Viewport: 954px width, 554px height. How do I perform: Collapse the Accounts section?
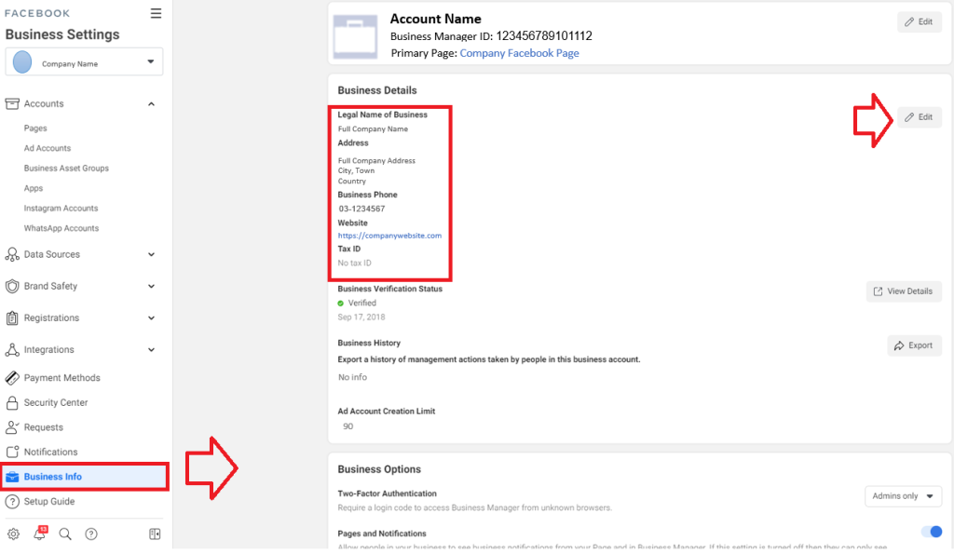point(152,104)
